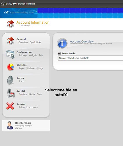Open Settings under Configuration
The image size is (123, 146).
pyautogui.click(x=23, y=55)
